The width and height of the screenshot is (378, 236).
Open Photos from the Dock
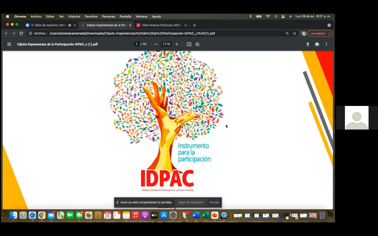point(89,215)
